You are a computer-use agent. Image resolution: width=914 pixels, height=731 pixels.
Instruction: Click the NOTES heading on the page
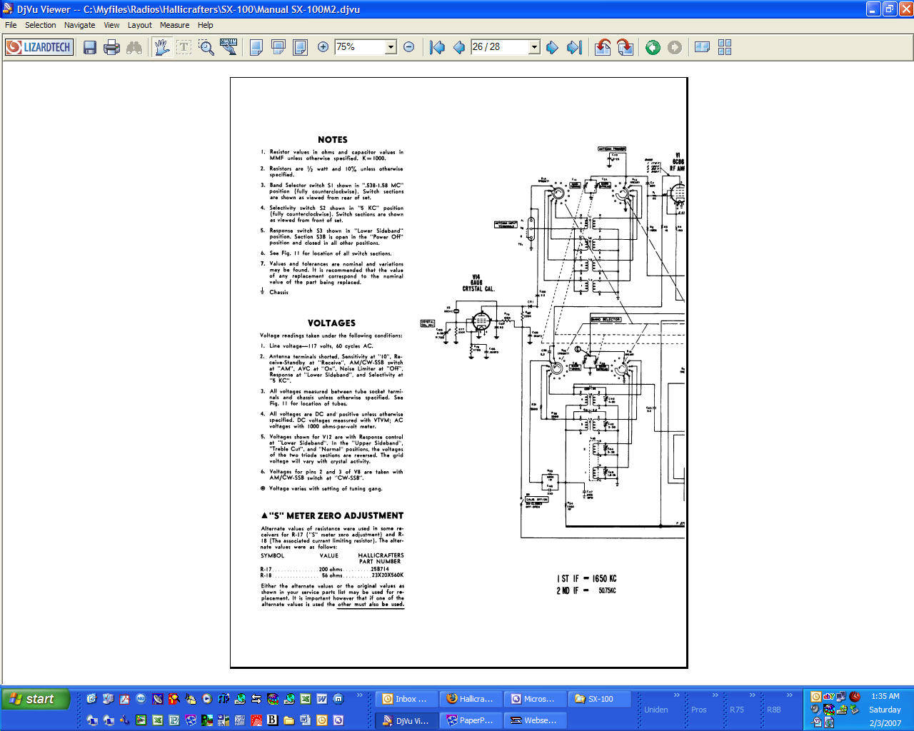[x=333, y=140]
